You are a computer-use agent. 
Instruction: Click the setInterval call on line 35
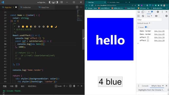pyautogui.click(x=35, y=41)
